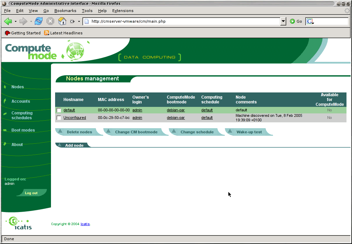Click the Icatis logo at the bottom left

click(19, 223)
